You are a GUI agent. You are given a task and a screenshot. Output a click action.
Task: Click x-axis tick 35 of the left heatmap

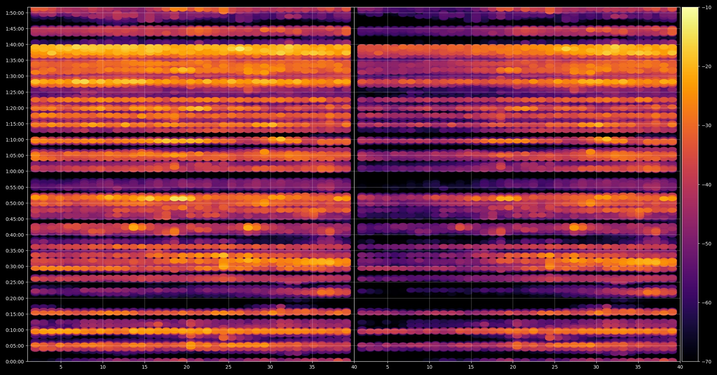312,367
